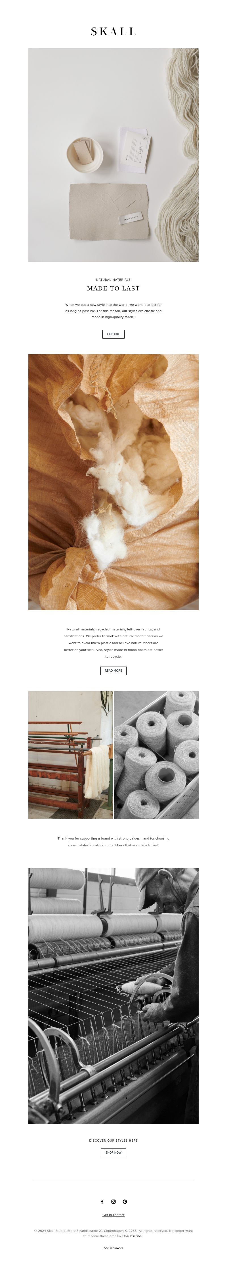Click the DISCOVER OUR STYLES HERE text

[x=113, y=1141]
